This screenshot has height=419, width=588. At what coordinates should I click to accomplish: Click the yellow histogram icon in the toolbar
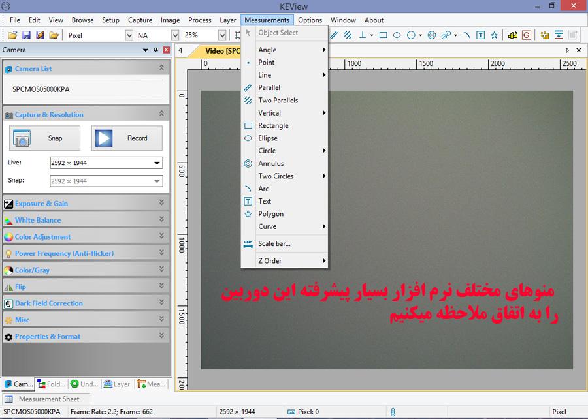click(513, 35)
